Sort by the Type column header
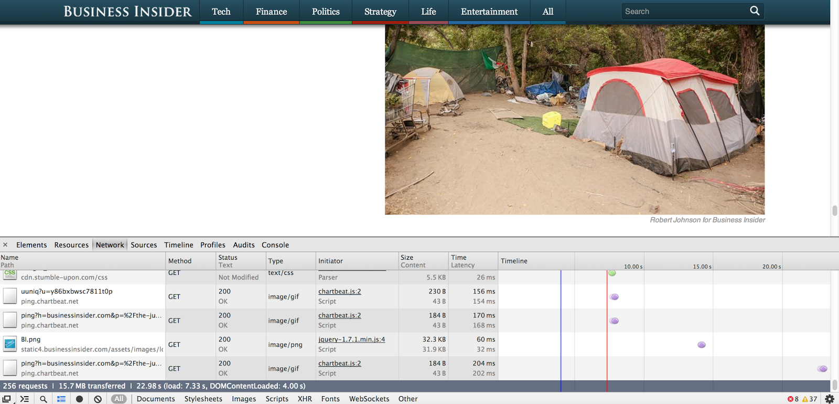Screen dimensions: 839x404 tap(291, 261)
